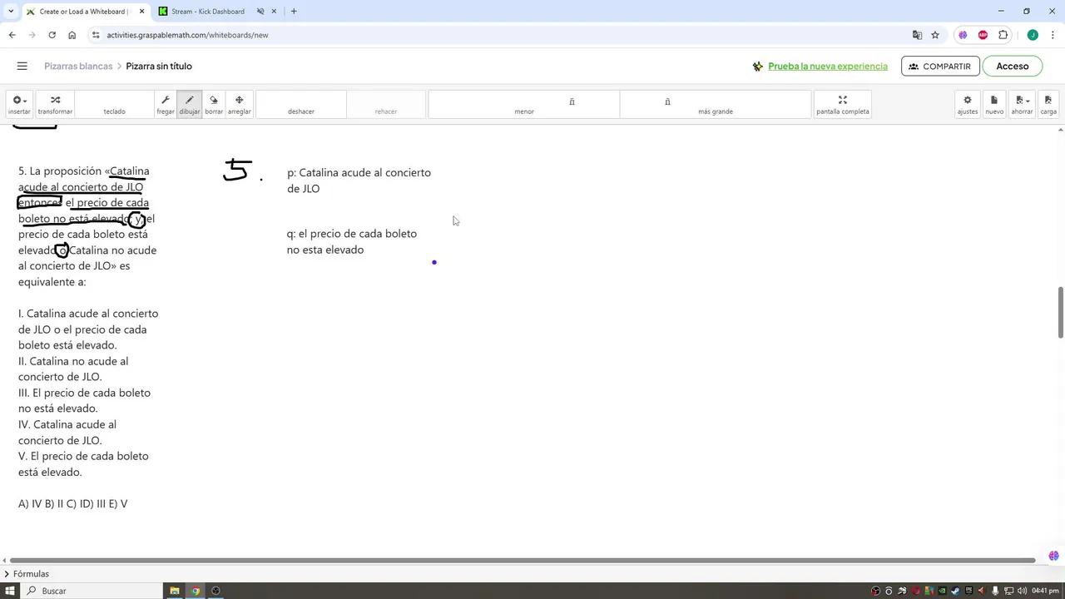Increase size with más grande button
Viewport: 1065px width, 599px height.
[716, 104]
